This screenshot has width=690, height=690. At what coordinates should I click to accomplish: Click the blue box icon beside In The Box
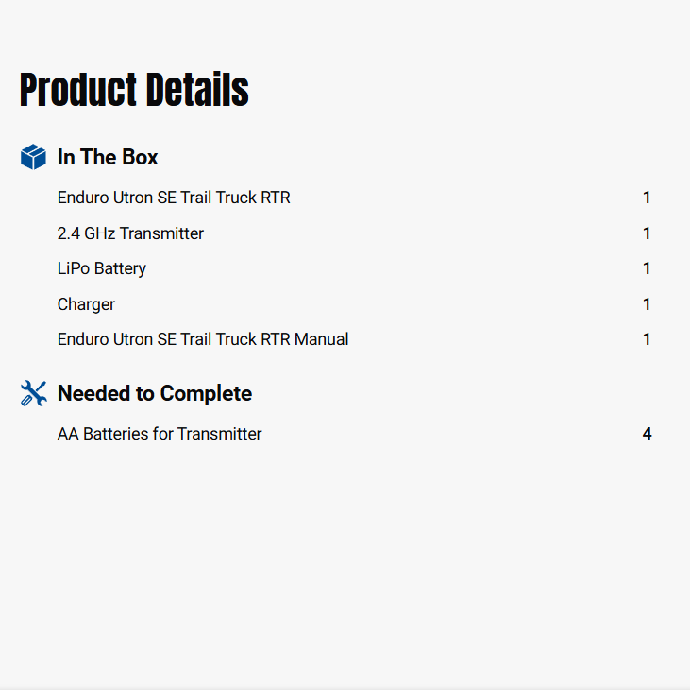pyautogui.click(x=33, y=157)
